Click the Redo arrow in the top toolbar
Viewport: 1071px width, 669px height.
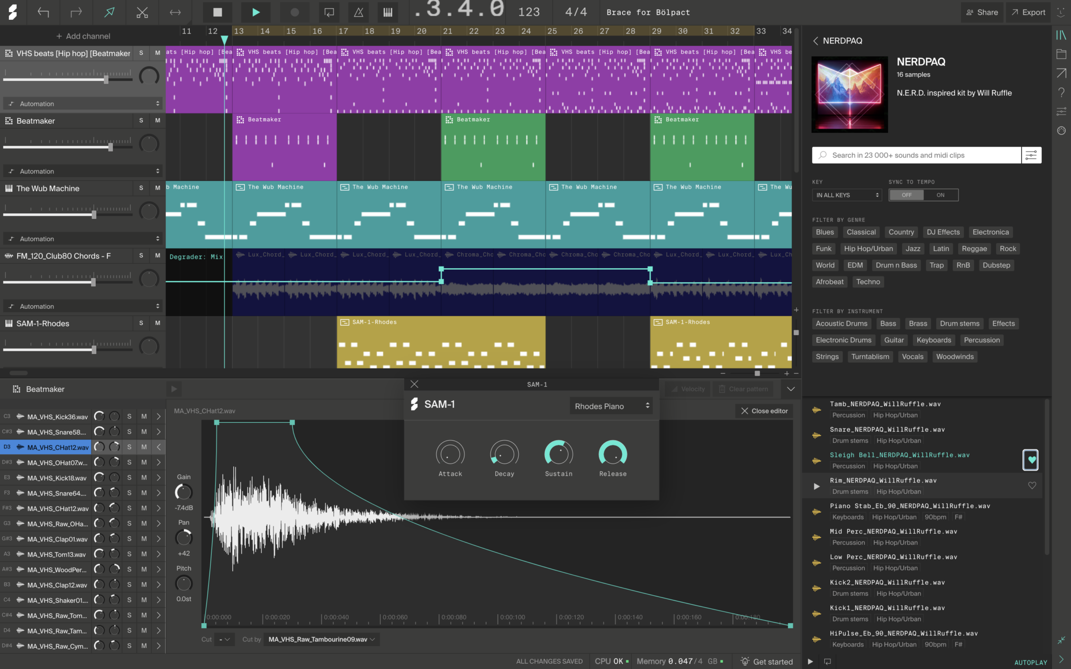76,12
